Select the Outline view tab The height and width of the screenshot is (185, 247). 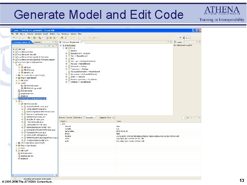[179, 42]
